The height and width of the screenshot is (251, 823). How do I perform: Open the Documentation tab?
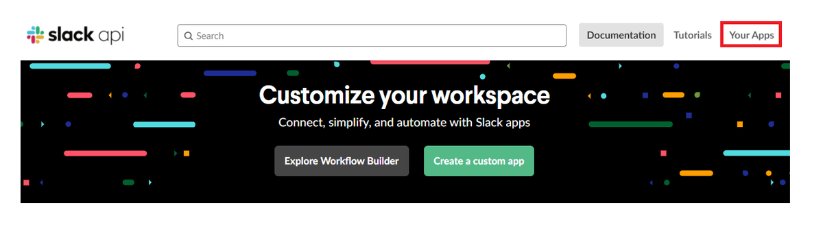(x=621, y=35)
